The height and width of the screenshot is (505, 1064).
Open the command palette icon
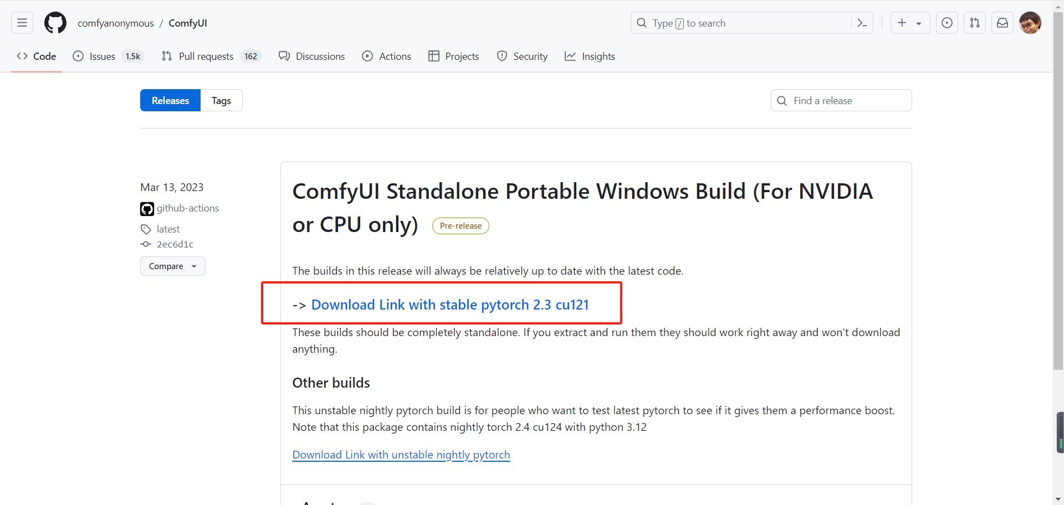(862, 23)
